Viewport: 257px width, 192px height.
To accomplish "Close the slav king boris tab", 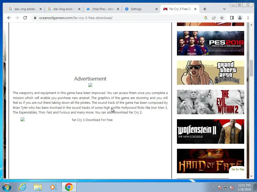I will 79,9.
